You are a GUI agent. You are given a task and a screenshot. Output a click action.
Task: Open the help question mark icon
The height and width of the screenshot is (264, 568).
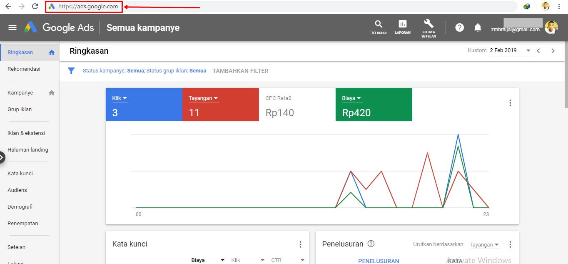coord(459,27)
